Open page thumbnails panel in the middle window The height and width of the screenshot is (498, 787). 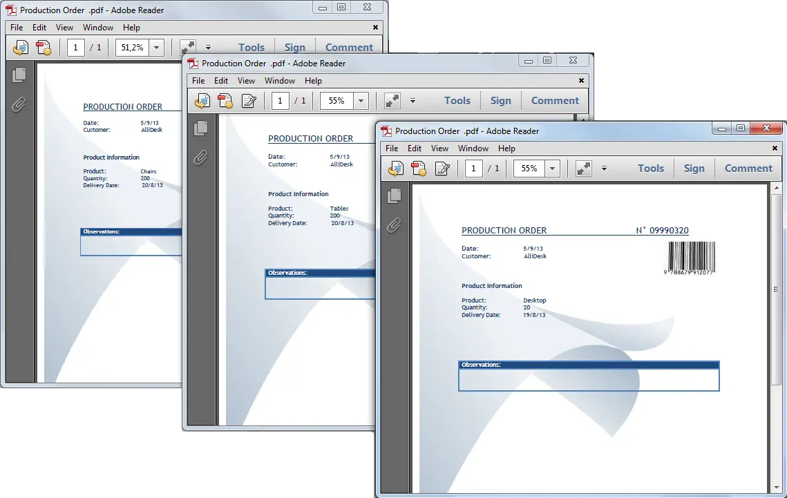(x=201, y=127)
